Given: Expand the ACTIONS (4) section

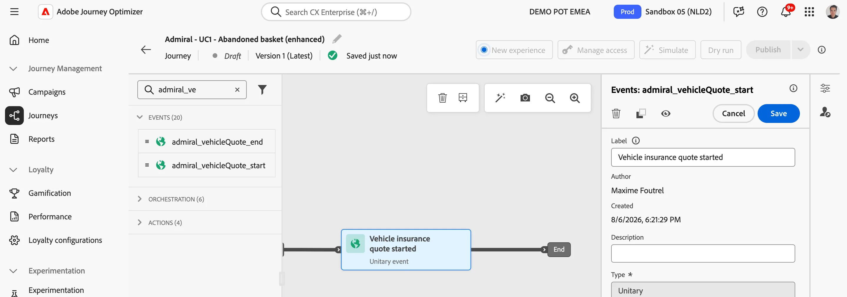Looking at the screenshot, I should pos(140,222).
